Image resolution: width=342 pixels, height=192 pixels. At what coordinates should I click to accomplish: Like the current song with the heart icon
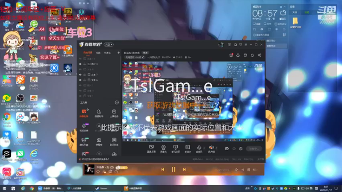point(98,172)
